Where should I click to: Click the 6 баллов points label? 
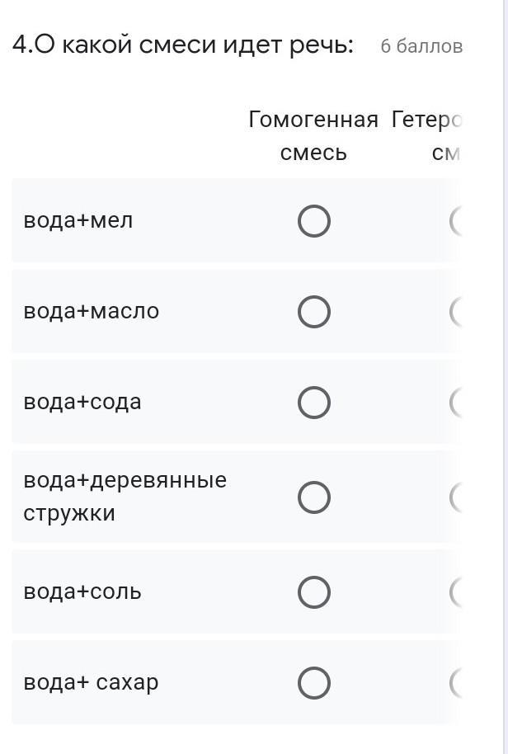point(421,46)
